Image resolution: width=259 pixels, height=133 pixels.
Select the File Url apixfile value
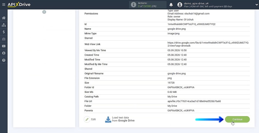[194, 101]
